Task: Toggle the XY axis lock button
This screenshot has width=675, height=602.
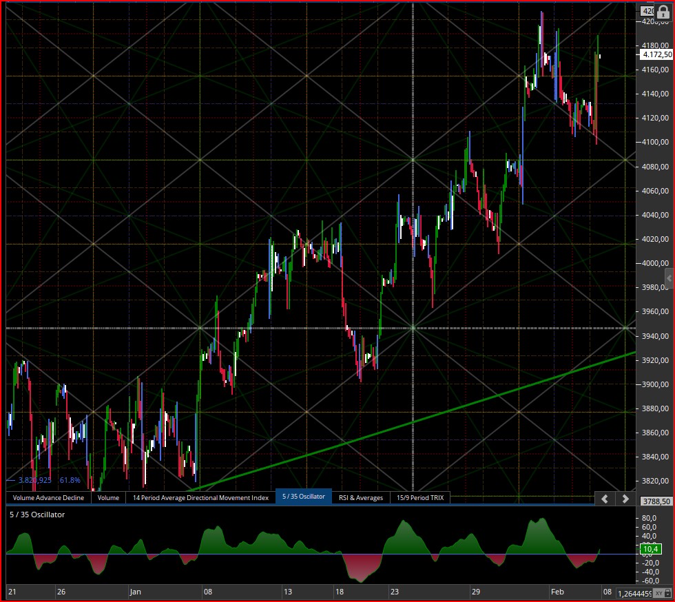Action: [x=663, y=593]
